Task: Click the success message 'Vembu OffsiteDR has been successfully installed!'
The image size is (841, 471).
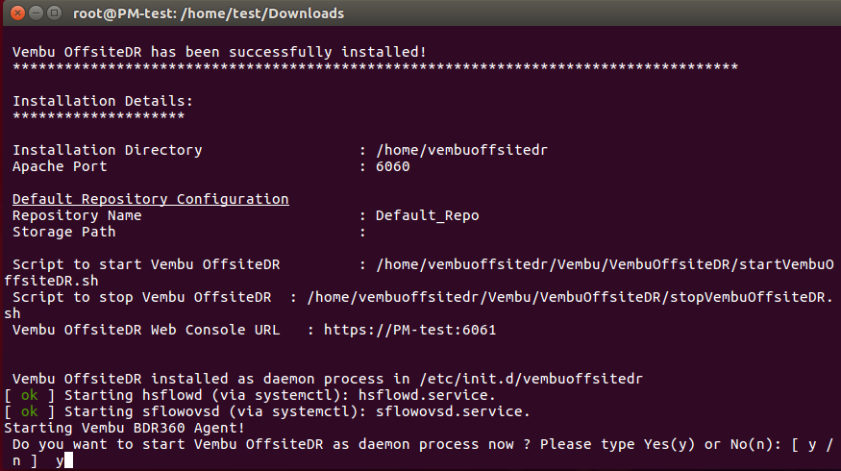Action: pos(219,52)
